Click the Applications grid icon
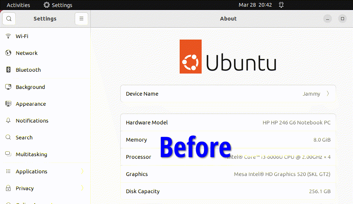 point(8,171)
